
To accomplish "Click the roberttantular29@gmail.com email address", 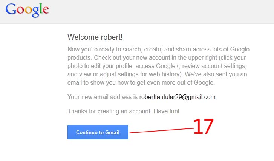I will coord(177,97).
